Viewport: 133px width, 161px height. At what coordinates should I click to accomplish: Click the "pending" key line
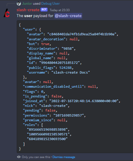tap(40, 110)
